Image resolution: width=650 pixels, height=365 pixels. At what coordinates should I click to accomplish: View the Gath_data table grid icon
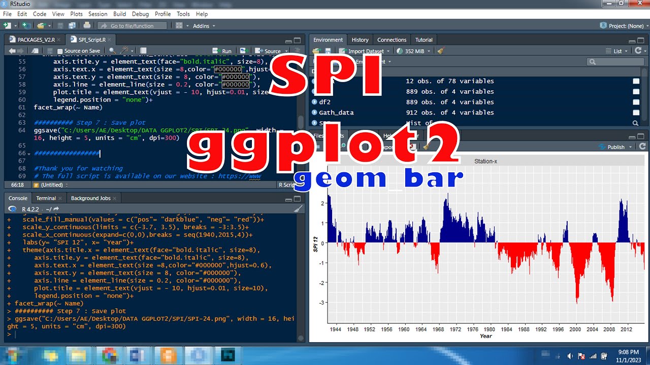click(636, 113)
